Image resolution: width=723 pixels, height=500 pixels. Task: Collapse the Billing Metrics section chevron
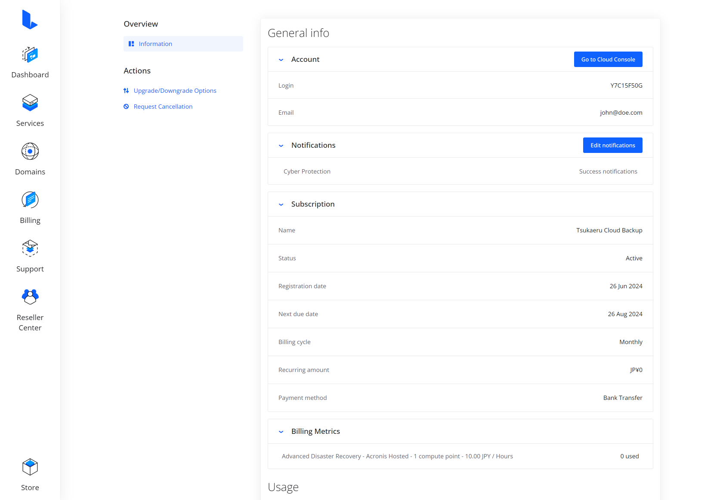(x=281, y=432)
